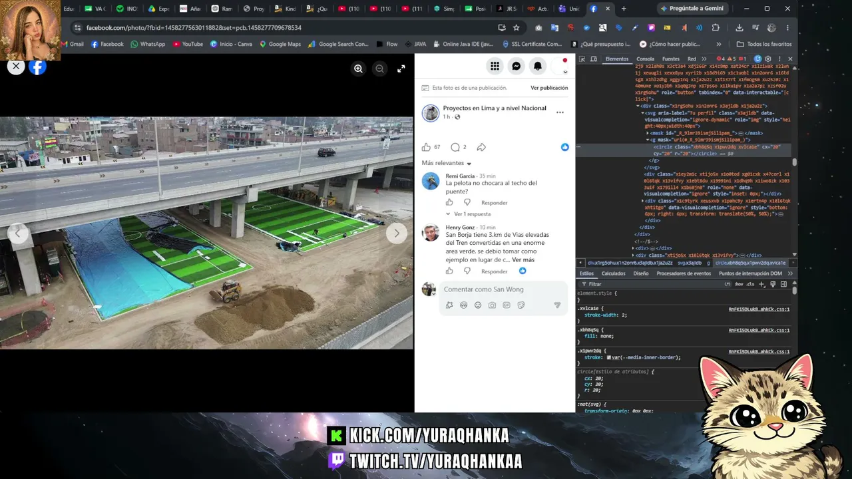Open 'Diseño' styles tab
852x479 pixels.
[x=641, y=273]
